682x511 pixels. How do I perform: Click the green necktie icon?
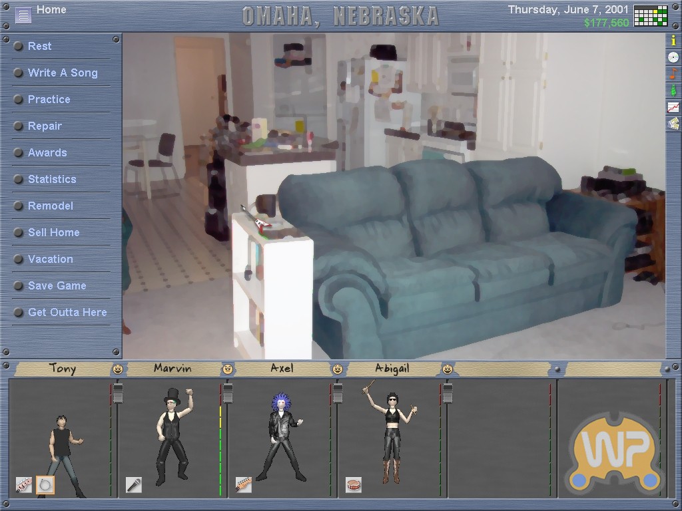[673, 90]
